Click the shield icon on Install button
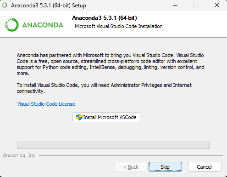 [79, 117]
